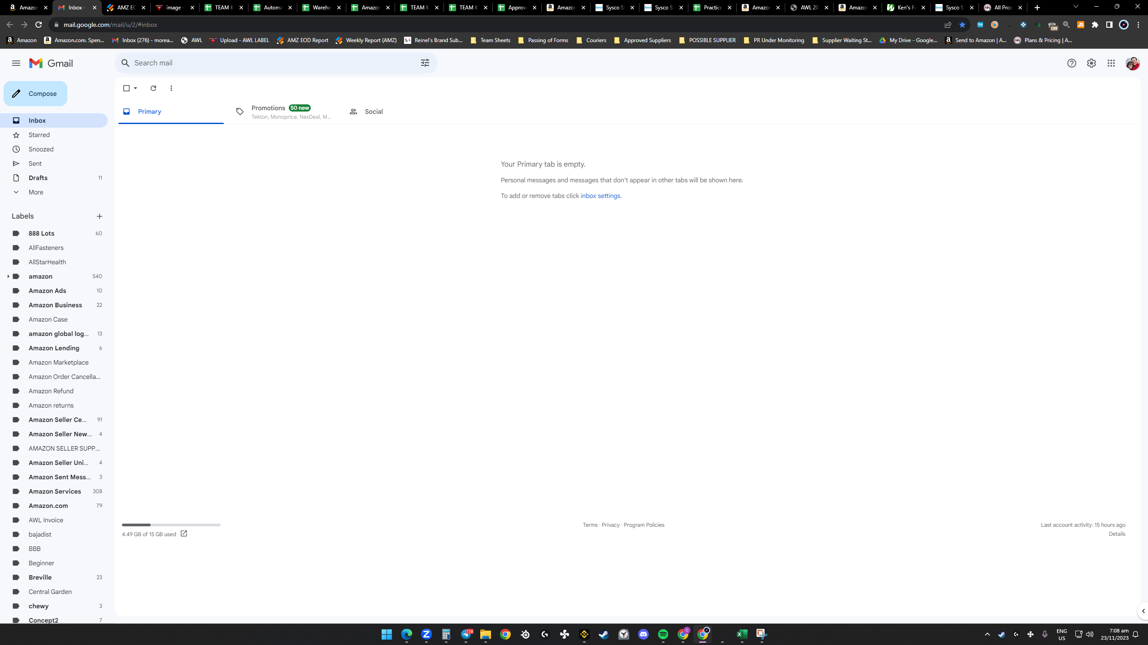1148x645 pixels.
Task: Open Excel from taskbar
Action: click(742, 634)
